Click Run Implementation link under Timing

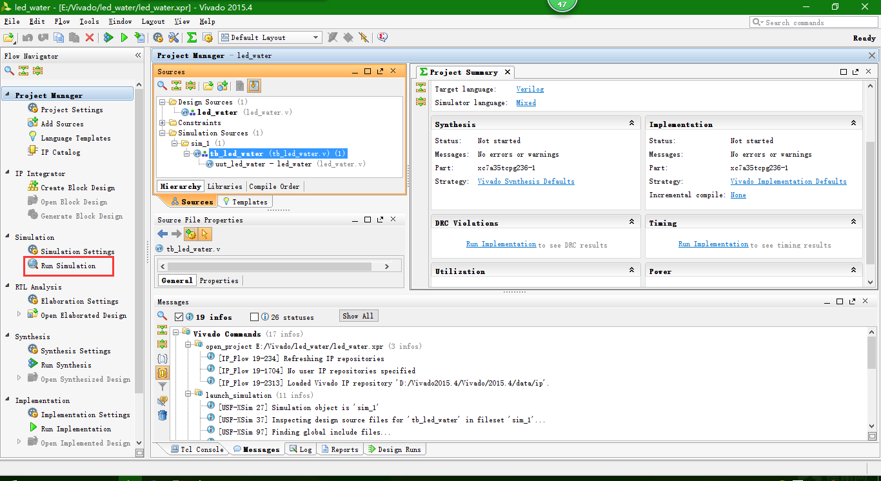point(713,244)
